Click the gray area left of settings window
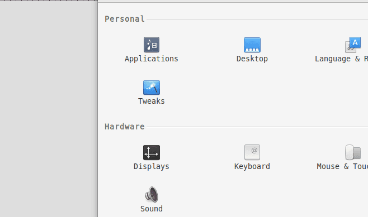368x217 pixels. (49, 109)
